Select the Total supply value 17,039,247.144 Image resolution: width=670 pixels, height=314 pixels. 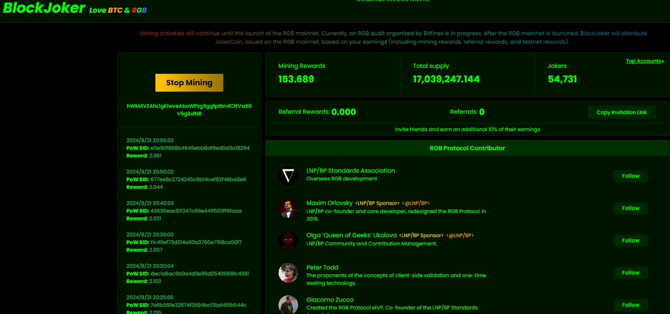446,79
